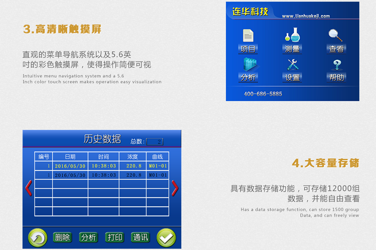Select the second row 2016/05/30 date cell
376x250 pixels.
(x=70, y=175)
